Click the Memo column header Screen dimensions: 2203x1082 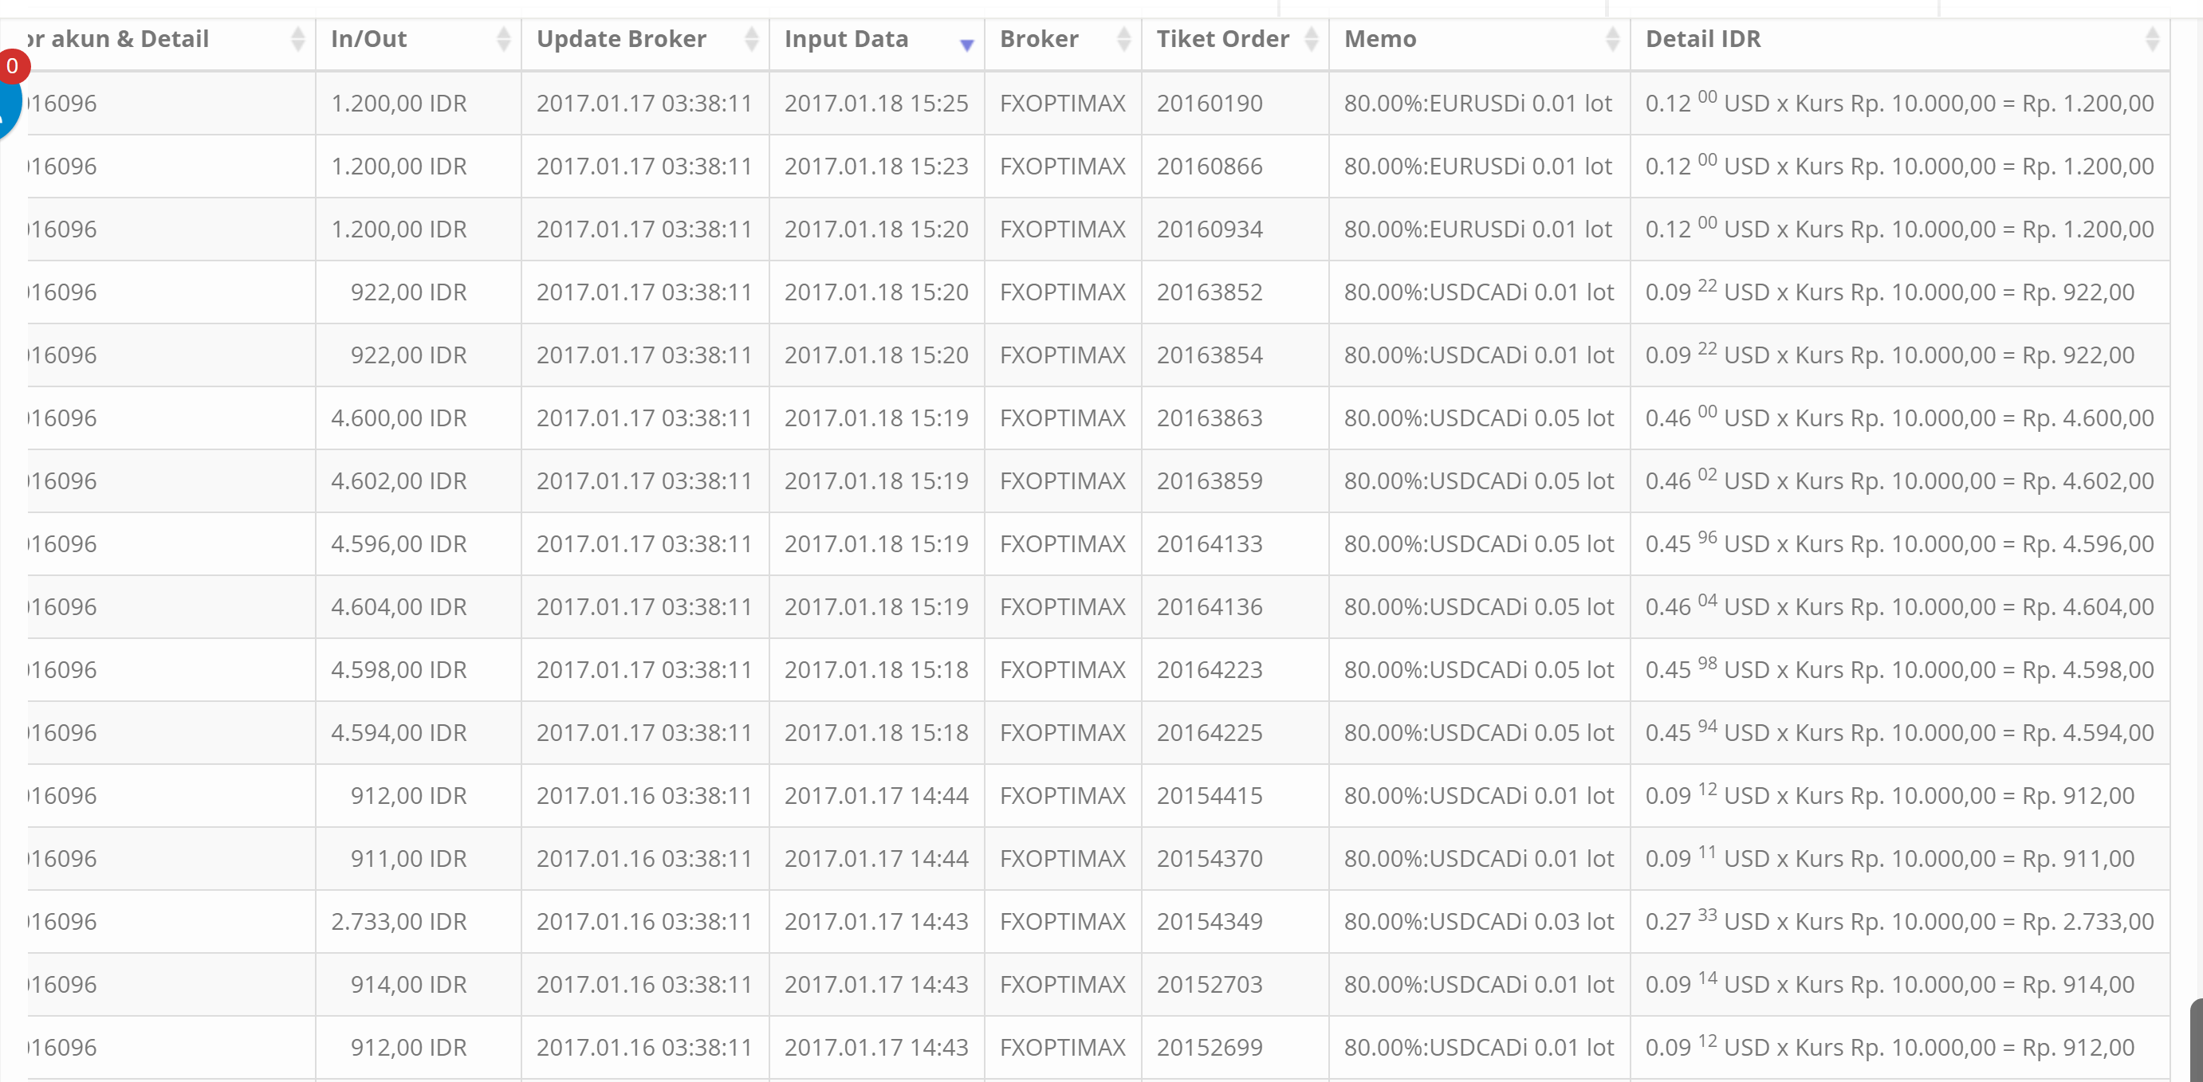(x=1481, y=39)
